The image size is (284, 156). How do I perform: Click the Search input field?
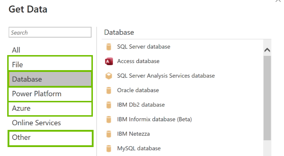(x=50, y=33)
